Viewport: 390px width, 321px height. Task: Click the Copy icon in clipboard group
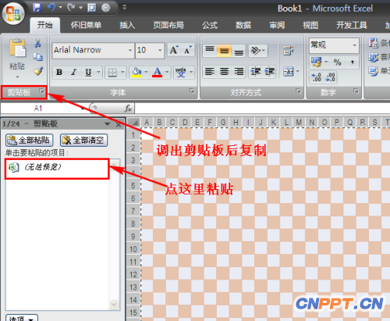38,57
